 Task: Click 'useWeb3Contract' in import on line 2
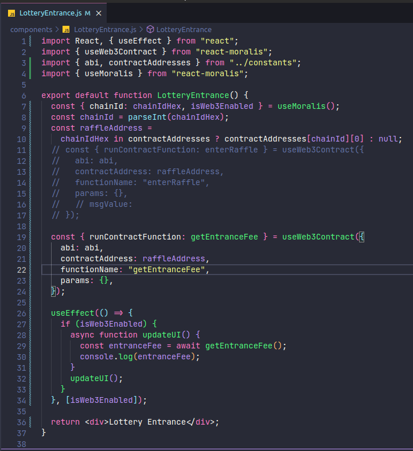pos(120,52)
